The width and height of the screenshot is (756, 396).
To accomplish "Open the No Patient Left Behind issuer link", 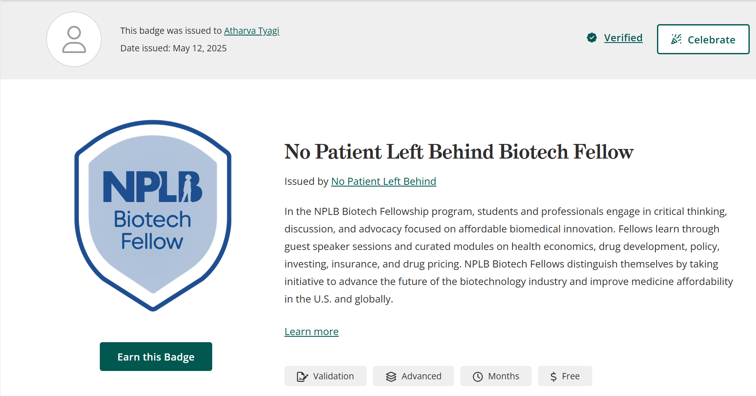I will coord(383,182).
